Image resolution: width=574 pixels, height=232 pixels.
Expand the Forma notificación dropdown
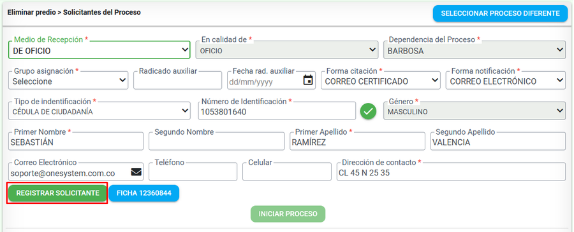(506, 80)
